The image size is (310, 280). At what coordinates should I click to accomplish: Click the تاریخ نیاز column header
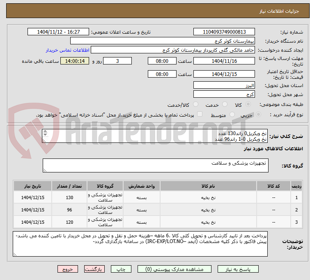(x=32, y=186)
